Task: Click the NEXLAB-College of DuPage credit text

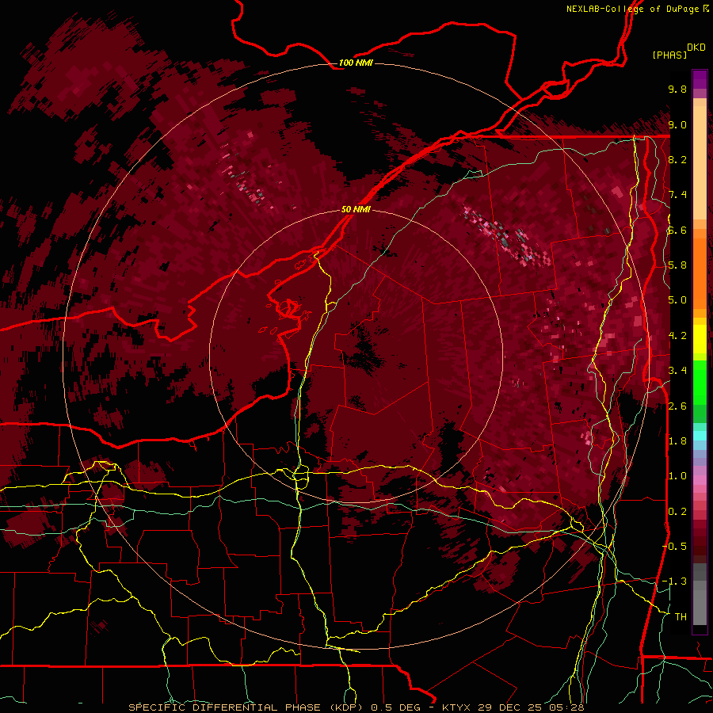Action: click(x=633, y=9)
